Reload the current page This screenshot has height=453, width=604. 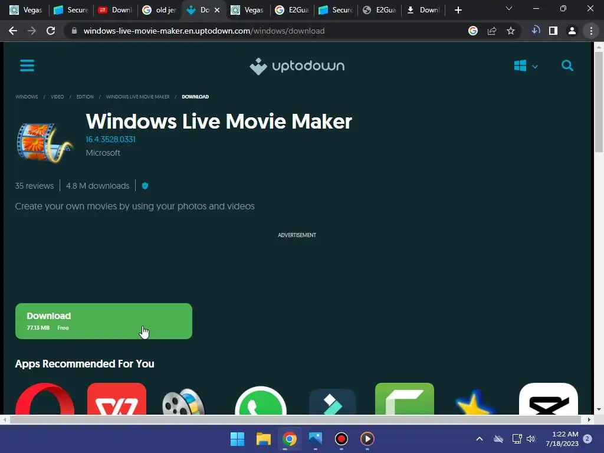[51, 31]
